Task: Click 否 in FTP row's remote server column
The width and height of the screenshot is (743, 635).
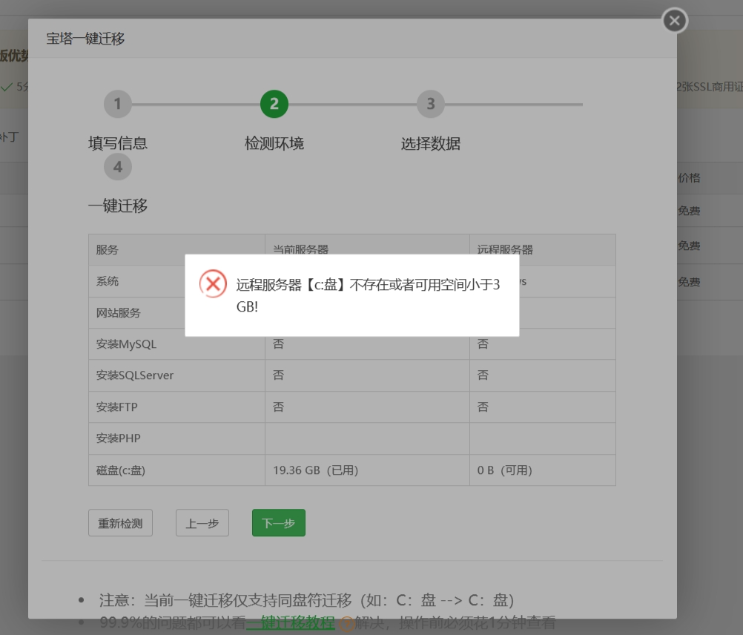Action: click(483, 407)
